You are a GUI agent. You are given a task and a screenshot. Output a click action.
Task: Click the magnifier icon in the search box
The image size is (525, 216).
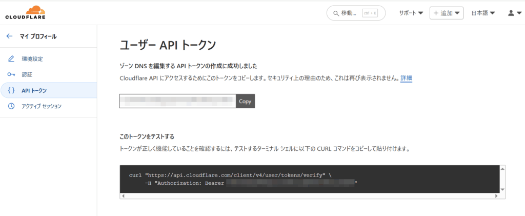pyautogui.click(x=336, y=13)
